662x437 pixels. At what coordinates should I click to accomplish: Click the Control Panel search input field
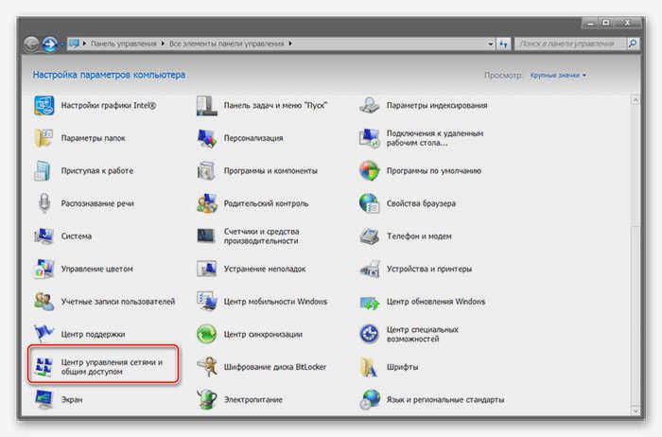tap(570, 44)
